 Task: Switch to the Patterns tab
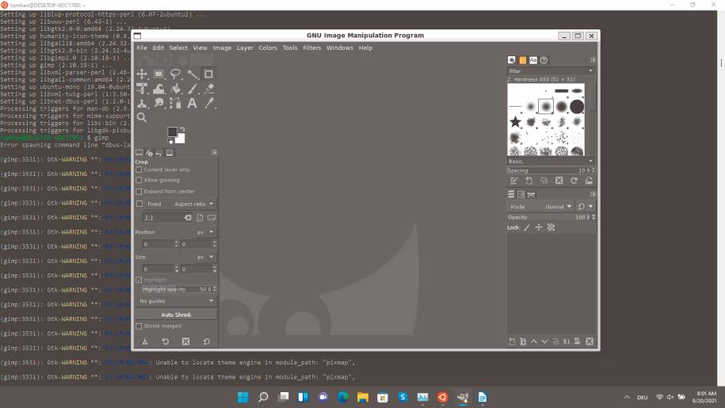pos(522,60)
